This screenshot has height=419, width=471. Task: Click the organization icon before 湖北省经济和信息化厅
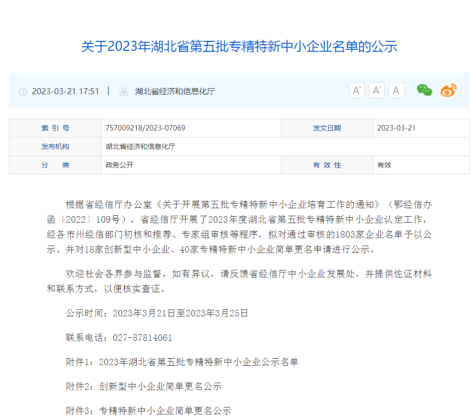[124, 92]
